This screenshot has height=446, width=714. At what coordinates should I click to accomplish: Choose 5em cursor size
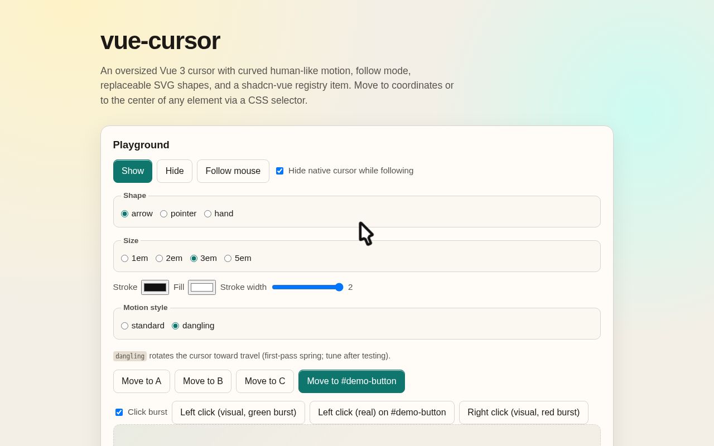click(x=228, y=258)
